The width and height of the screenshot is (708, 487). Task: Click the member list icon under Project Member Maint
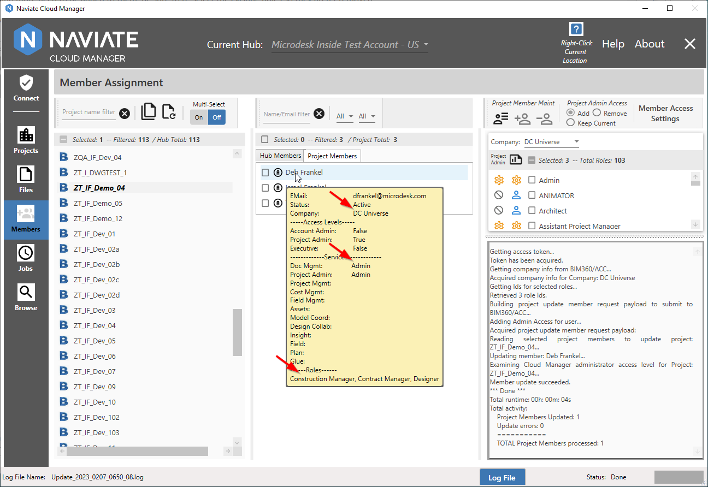point(501,118)
